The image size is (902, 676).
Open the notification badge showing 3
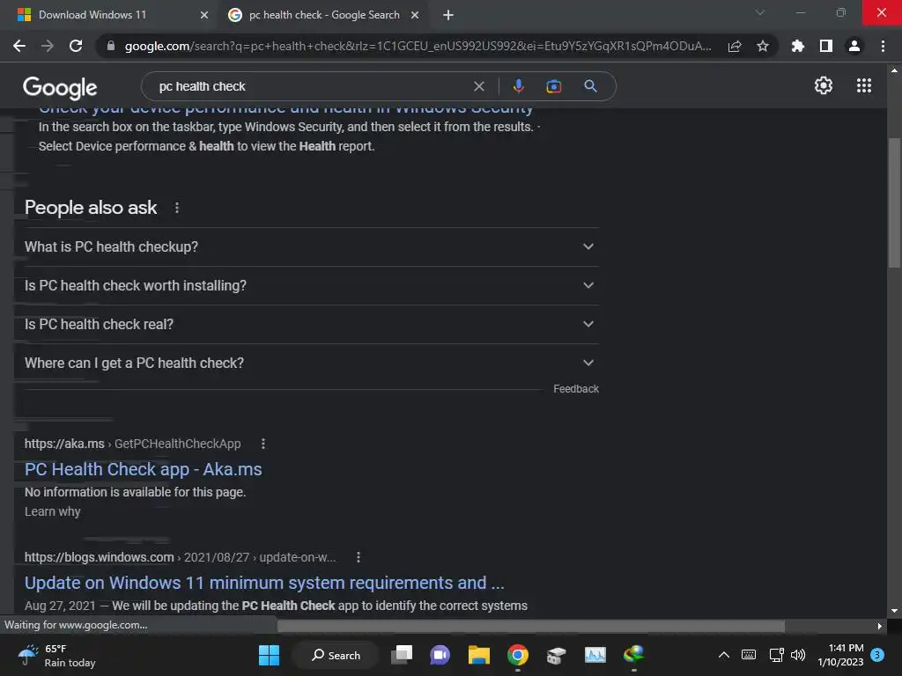click(877, 655)
